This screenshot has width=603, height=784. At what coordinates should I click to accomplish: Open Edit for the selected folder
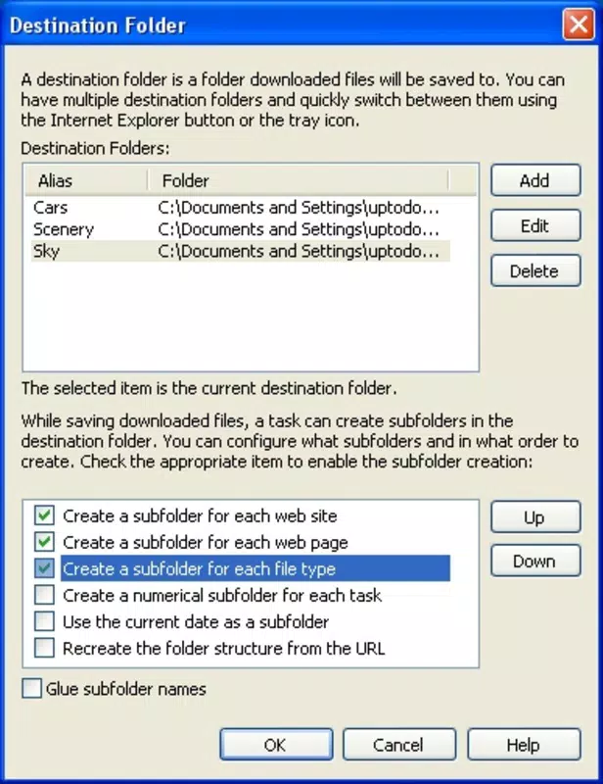click(535, 225)
